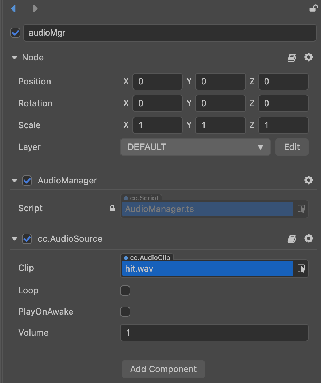Open the Layer DEFAULT dropdown
Image resolution: width=321 pixels, height=383 pixels.
pyautogui.click(x=195, y=147)
